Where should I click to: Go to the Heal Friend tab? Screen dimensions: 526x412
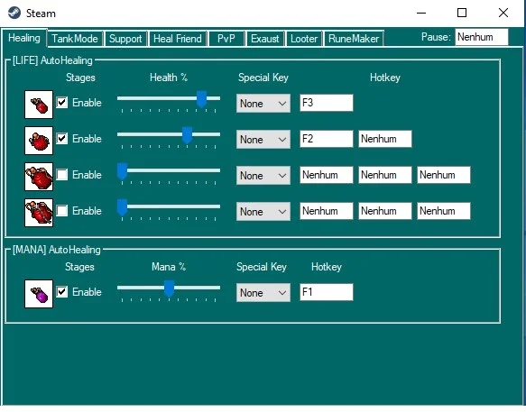pos(178,39)
